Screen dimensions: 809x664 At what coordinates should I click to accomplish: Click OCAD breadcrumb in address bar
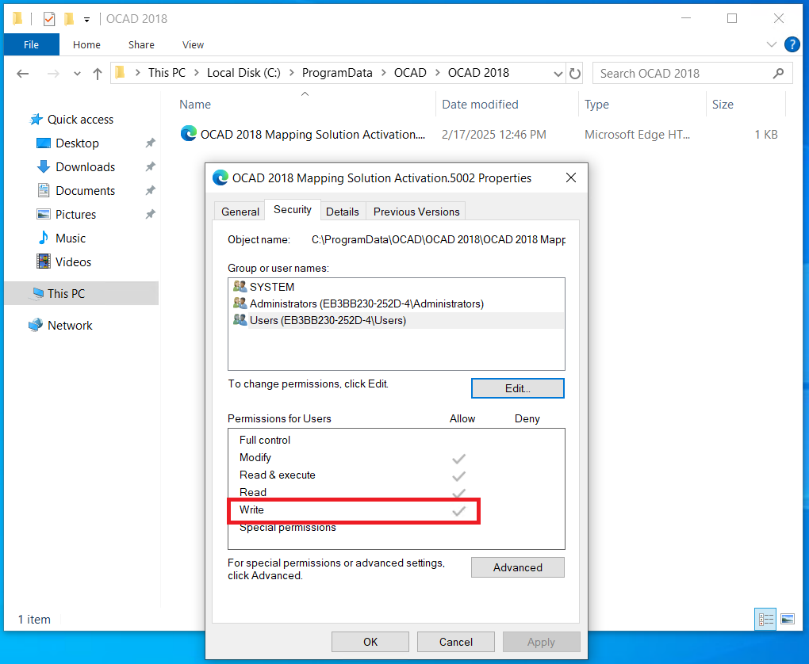[410, 73]
